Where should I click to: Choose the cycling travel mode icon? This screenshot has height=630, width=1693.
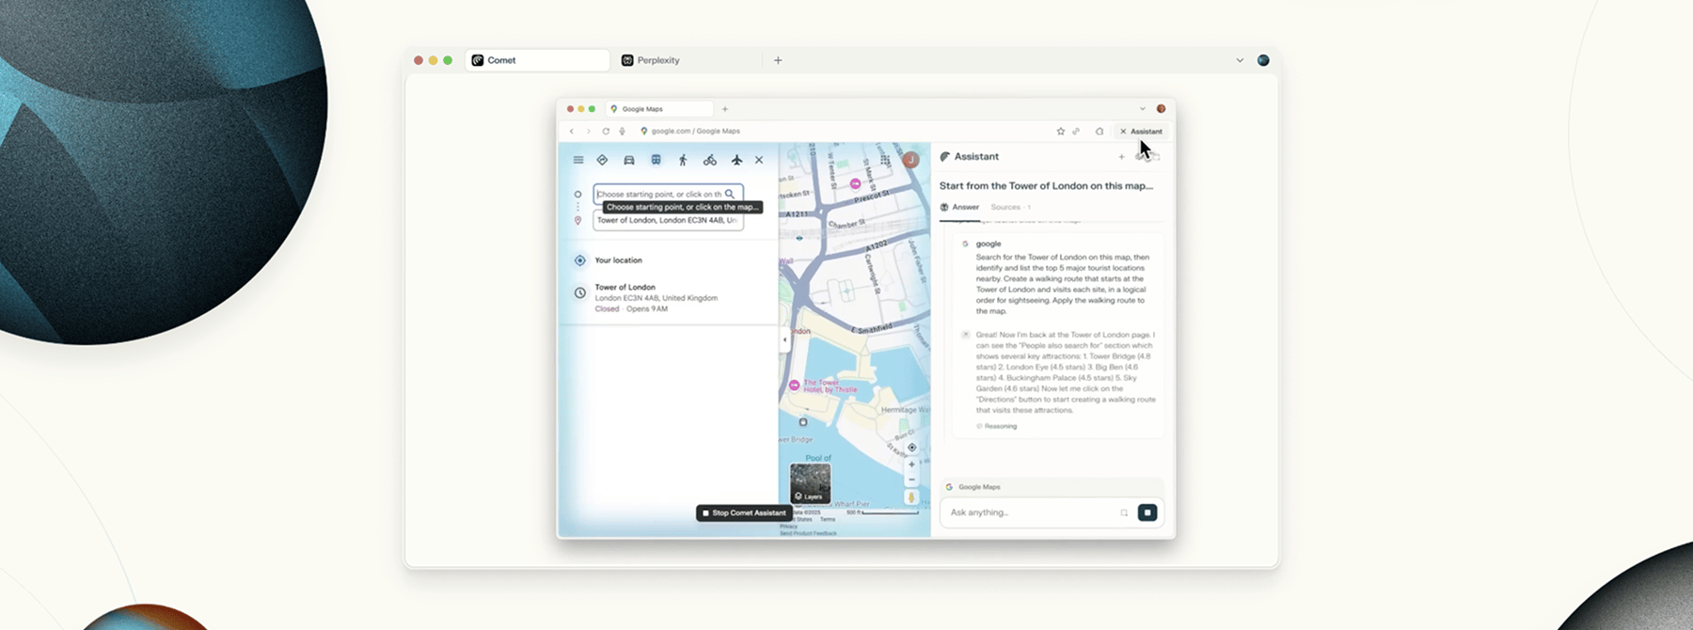pyautogui.click(x=710, y=160)
